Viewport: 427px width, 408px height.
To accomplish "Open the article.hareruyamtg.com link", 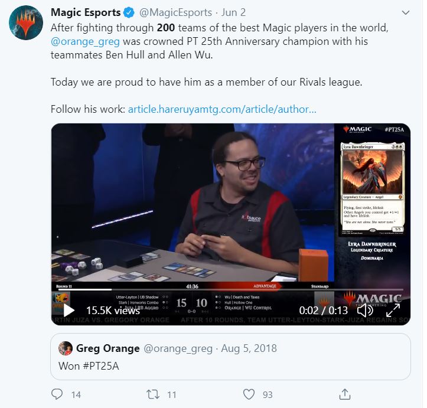I will [x=222, y=109].
